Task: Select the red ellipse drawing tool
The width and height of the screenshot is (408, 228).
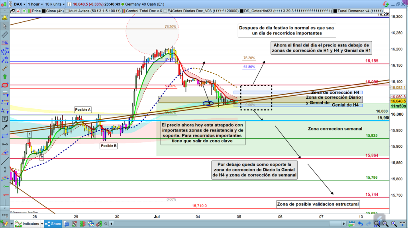Action: click(x=5, y=85)
